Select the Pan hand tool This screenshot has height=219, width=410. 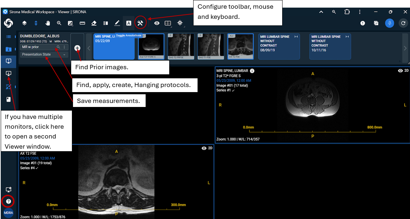coord(48,23)
